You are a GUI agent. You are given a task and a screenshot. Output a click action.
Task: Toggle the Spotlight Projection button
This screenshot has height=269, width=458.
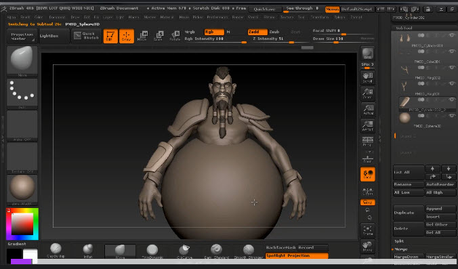297,255
